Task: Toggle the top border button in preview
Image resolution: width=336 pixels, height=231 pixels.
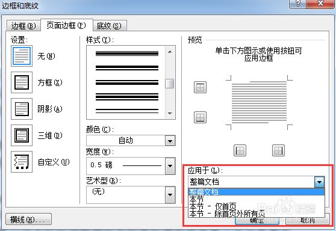Action: (x=200, y=87)
